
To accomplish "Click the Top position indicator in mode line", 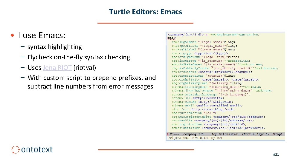I will 214,134.
